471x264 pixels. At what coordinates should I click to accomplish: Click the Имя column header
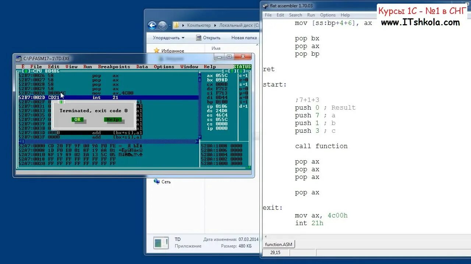(216, 48)
